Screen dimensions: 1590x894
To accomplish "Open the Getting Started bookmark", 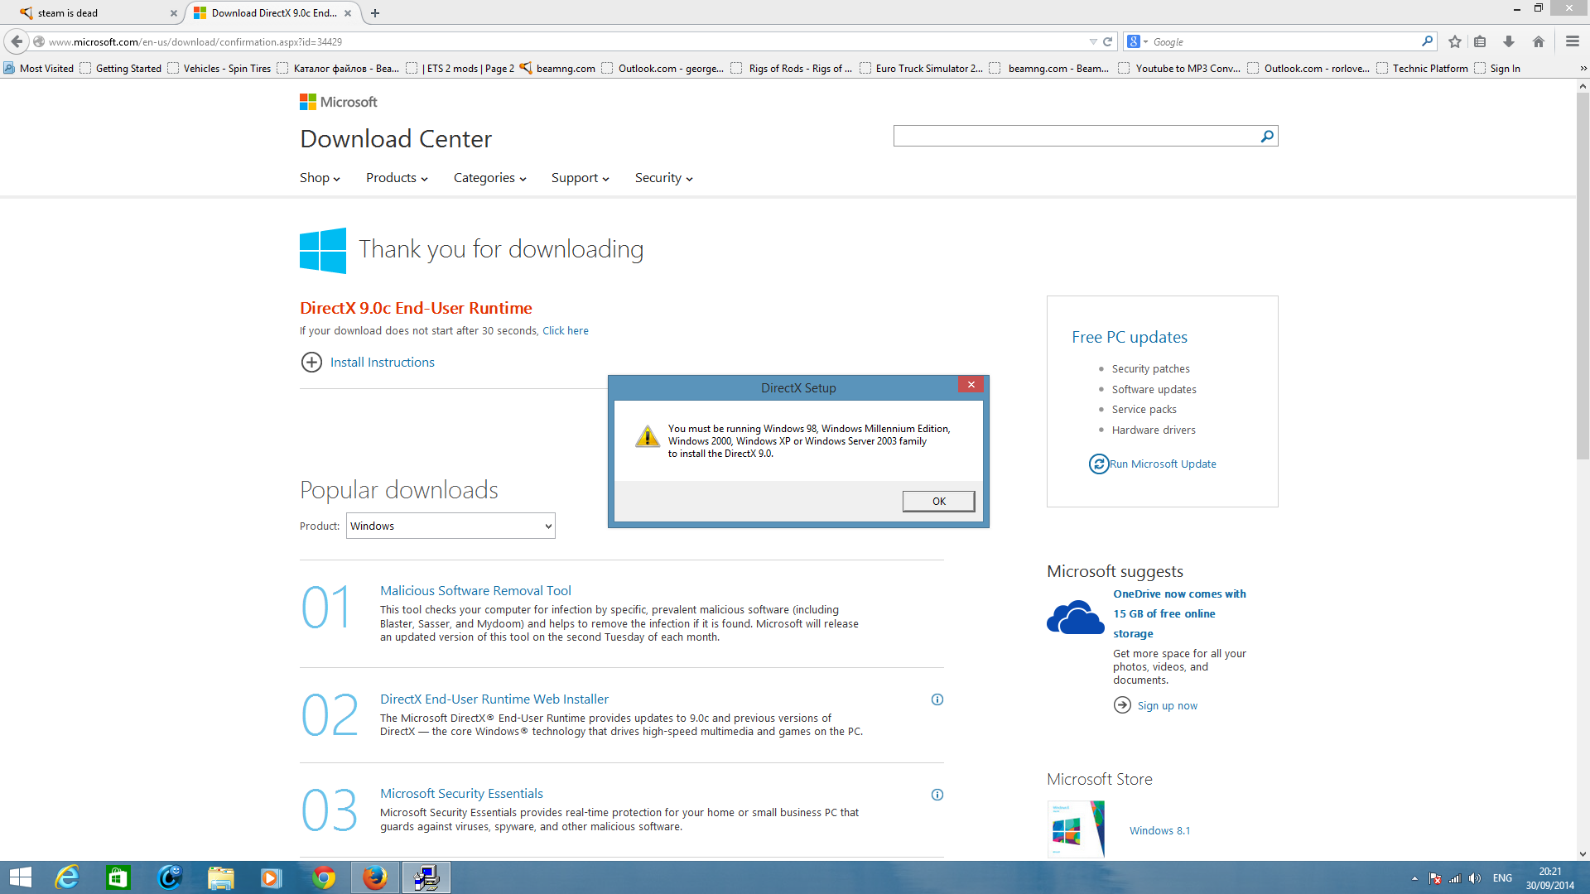I will click(121, 68).
